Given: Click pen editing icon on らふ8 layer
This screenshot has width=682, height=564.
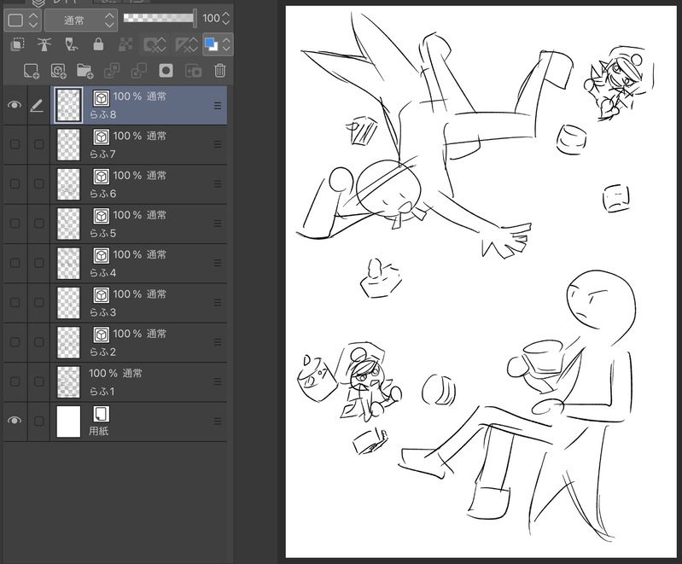Looking at the screenshot, I should pyautogui.click(x=37, y=106).
